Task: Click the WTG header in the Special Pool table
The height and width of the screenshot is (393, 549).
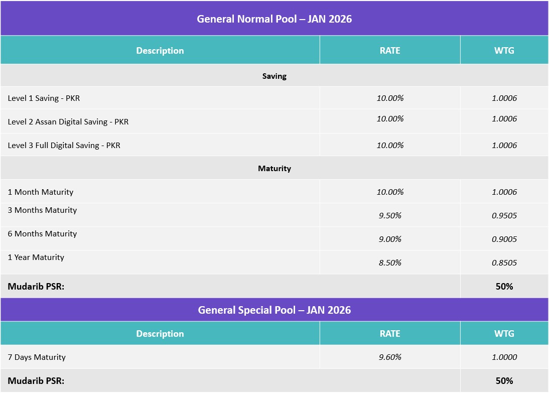Action: tap(504, 334)
